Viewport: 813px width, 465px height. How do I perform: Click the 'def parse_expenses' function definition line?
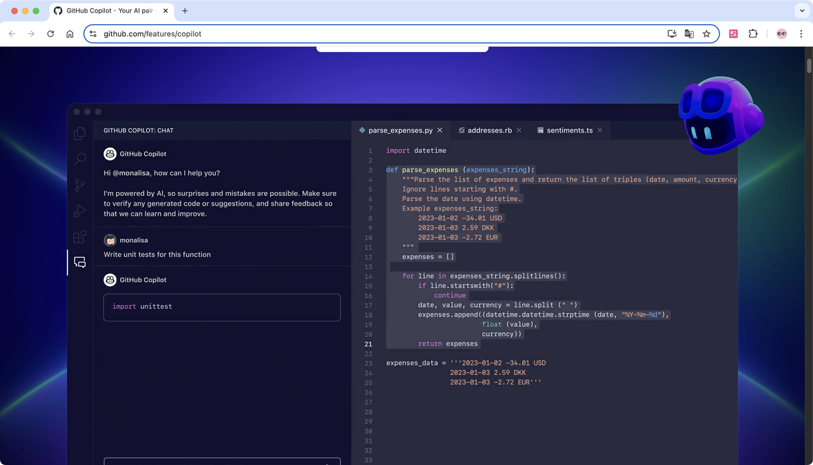460,170
